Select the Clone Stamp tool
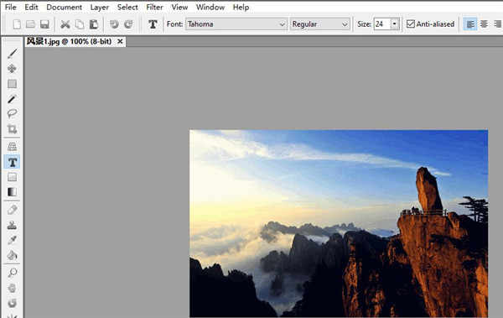Image resolution: width=503 pixels, height=318 pixels. point(13,225)
